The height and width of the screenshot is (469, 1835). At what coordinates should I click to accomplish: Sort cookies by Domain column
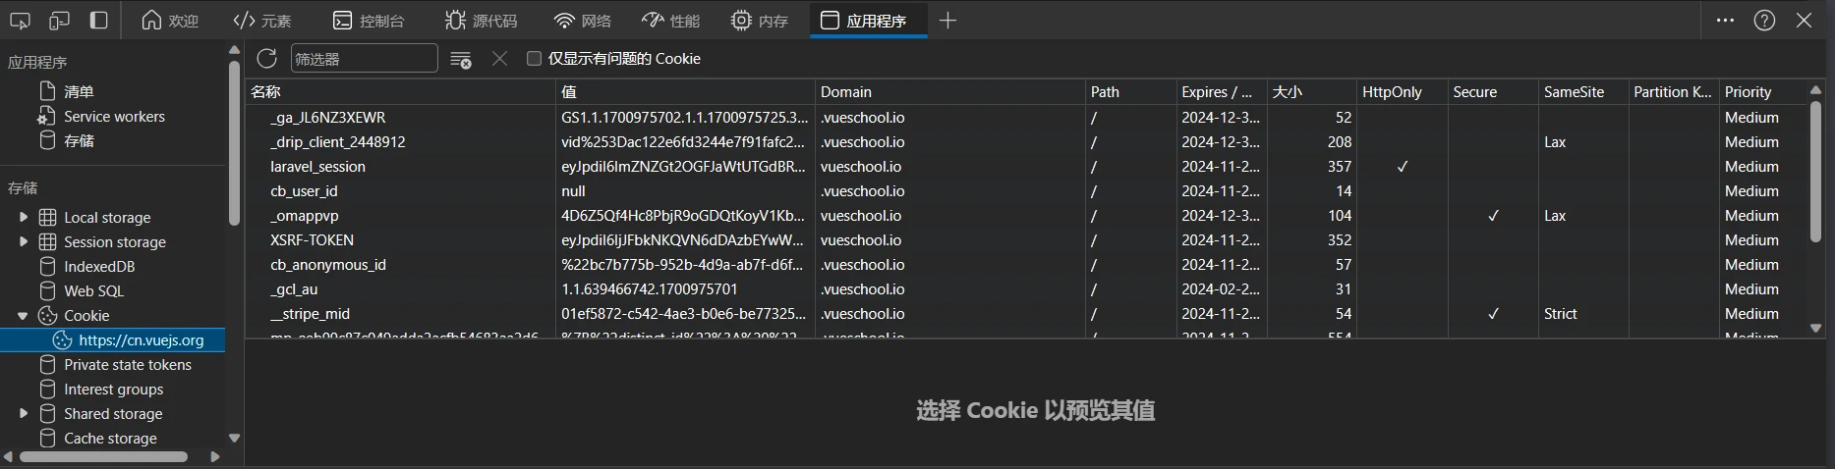[949, 92]
